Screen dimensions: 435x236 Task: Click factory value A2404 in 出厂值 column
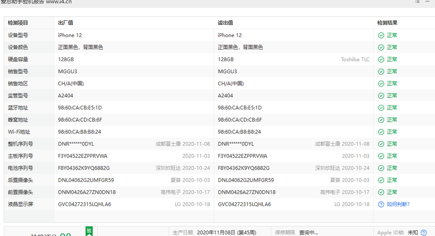pos(65,96)
